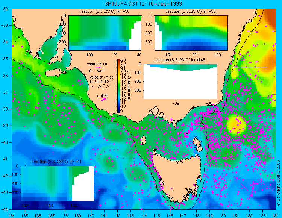Click '-36' on the left latitude axis
Screen dimensions: 282x218
(x=4, y=76)
